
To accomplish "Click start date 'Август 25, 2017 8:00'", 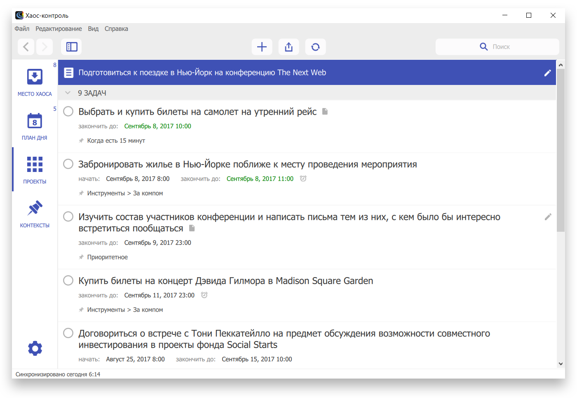I will click(135, 359).
